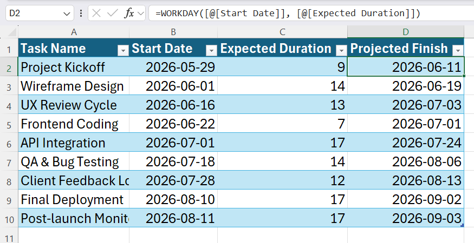This screenshot has height=243, width=474.
Task: Open the Projected Finish filter dropdown
Action: click(x=458, y=51)
